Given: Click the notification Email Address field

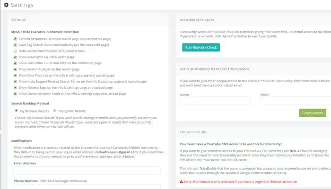Looking at the screenshot, I should [87, 171].
